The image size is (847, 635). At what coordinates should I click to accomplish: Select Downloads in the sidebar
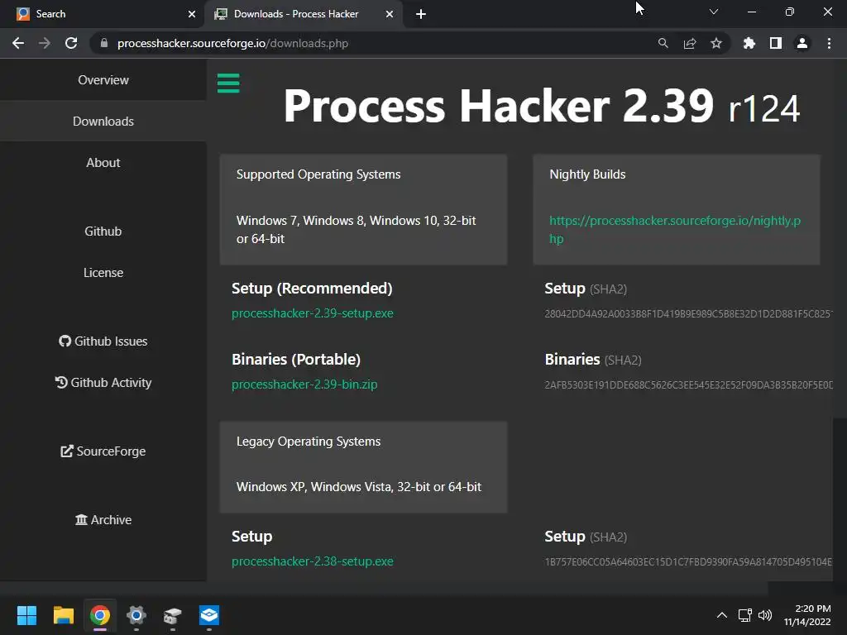(x=103, y=121)
